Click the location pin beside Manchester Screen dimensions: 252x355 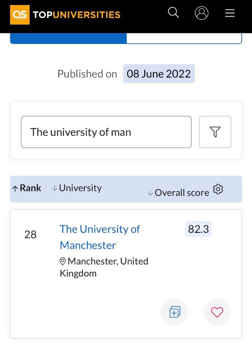click(63, 262)
